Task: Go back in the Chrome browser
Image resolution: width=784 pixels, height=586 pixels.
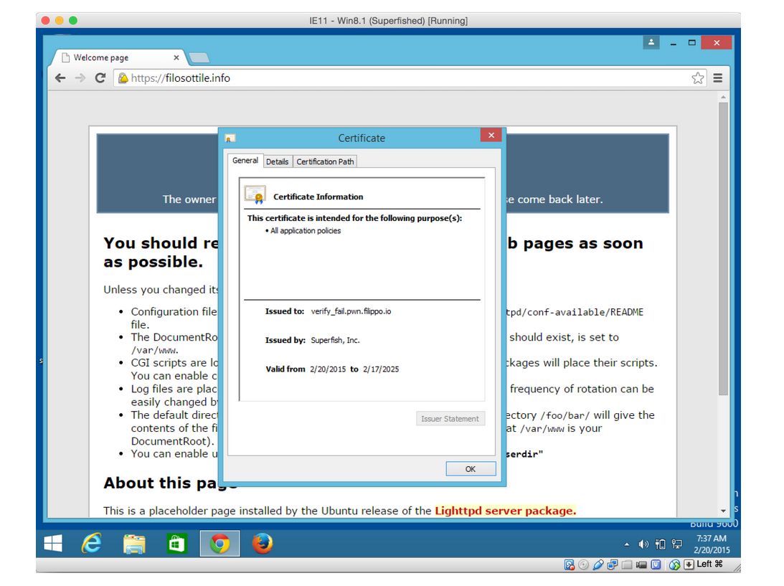Action: pyautogui.click(x=60, y=78)
